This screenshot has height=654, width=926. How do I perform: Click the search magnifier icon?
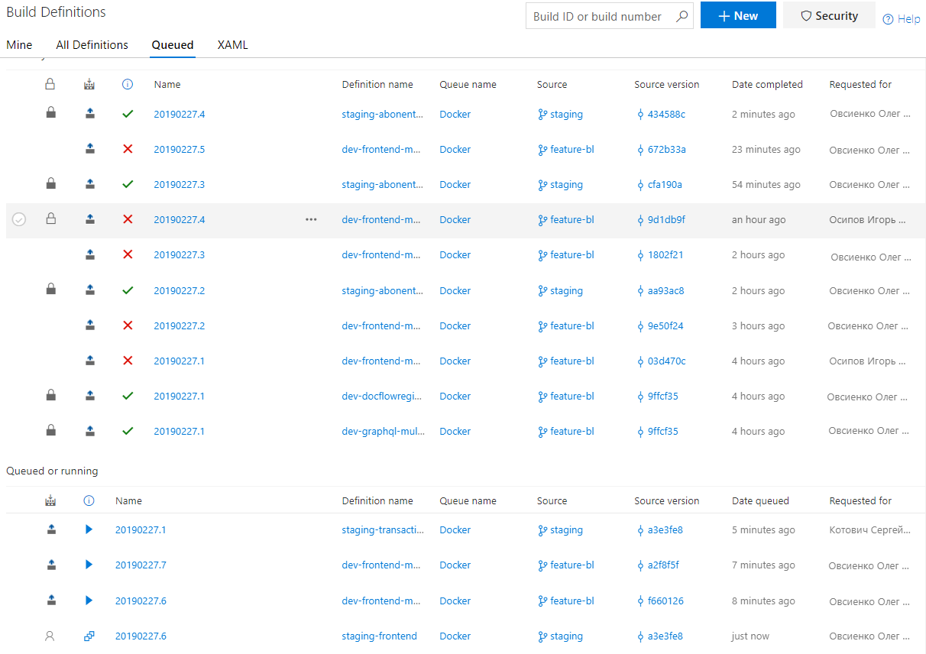coord(682,16)
